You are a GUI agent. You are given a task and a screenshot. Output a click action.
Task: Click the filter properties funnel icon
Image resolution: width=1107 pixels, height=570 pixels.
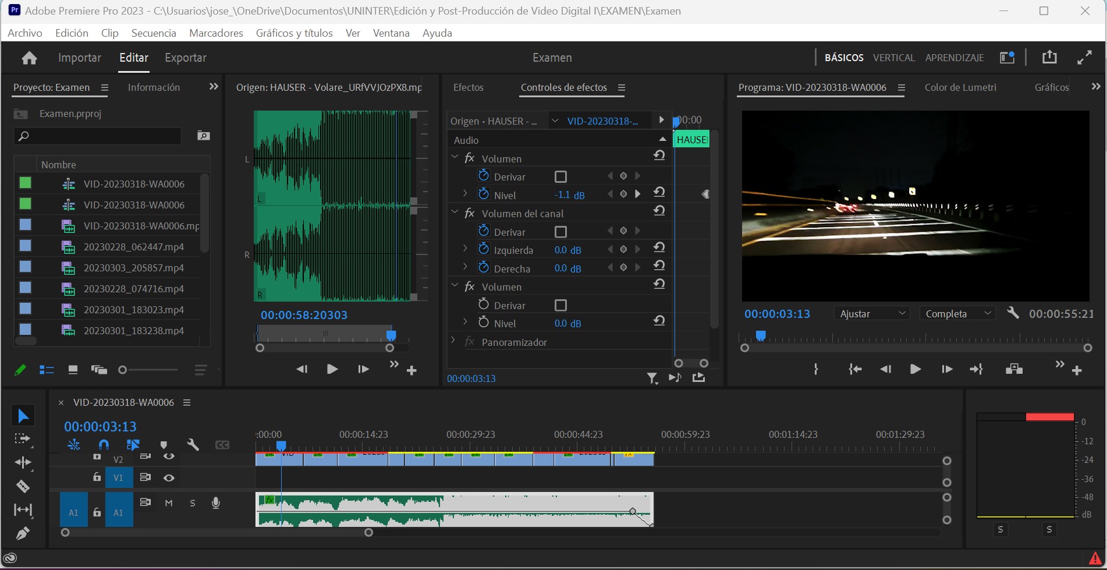(652, 378)
